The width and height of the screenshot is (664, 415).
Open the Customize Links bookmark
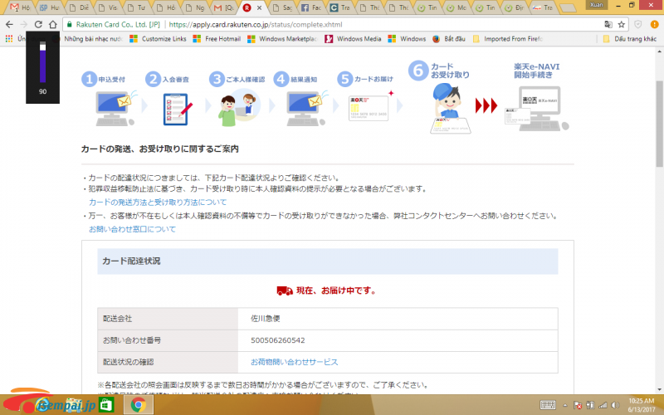click(x=158, y=38)
